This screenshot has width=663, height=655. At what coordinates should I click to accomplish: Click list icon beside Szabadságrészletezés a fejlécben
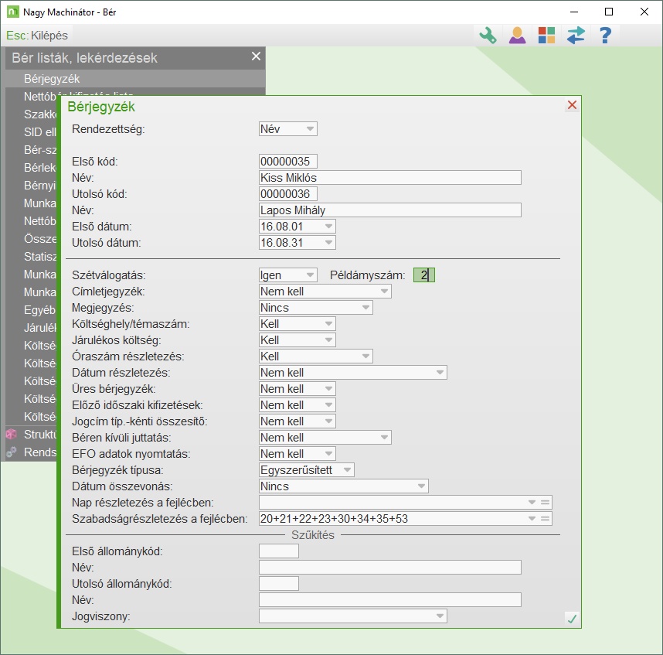[x=545, y=519]
